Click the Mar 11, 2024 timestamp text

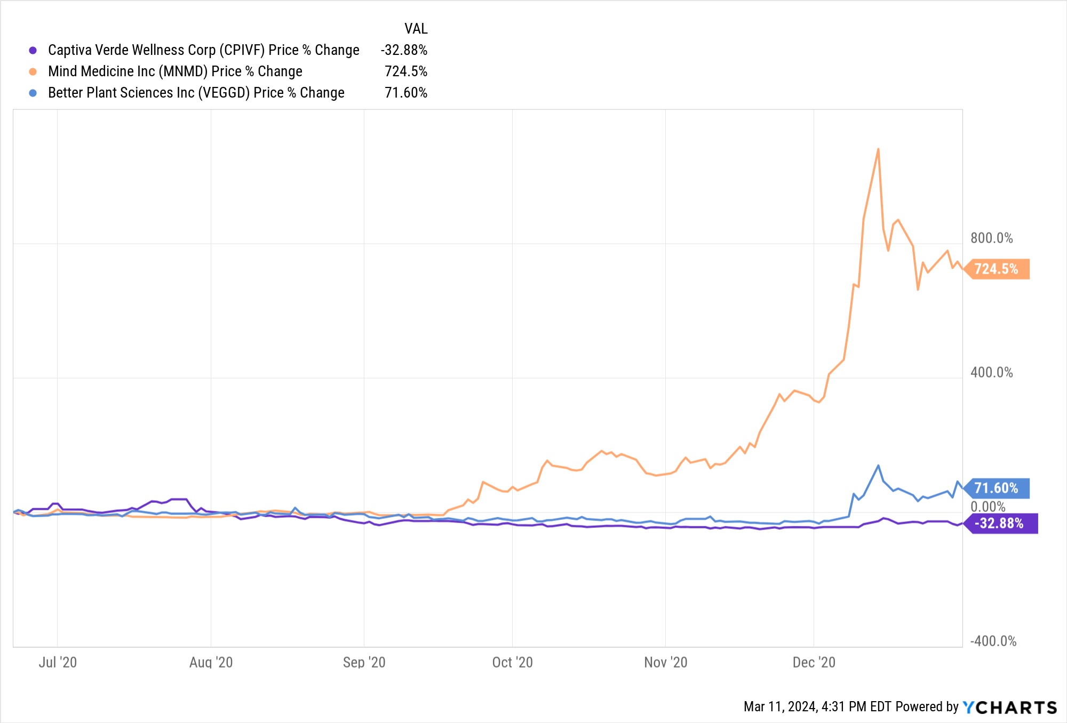click(817, 706)
